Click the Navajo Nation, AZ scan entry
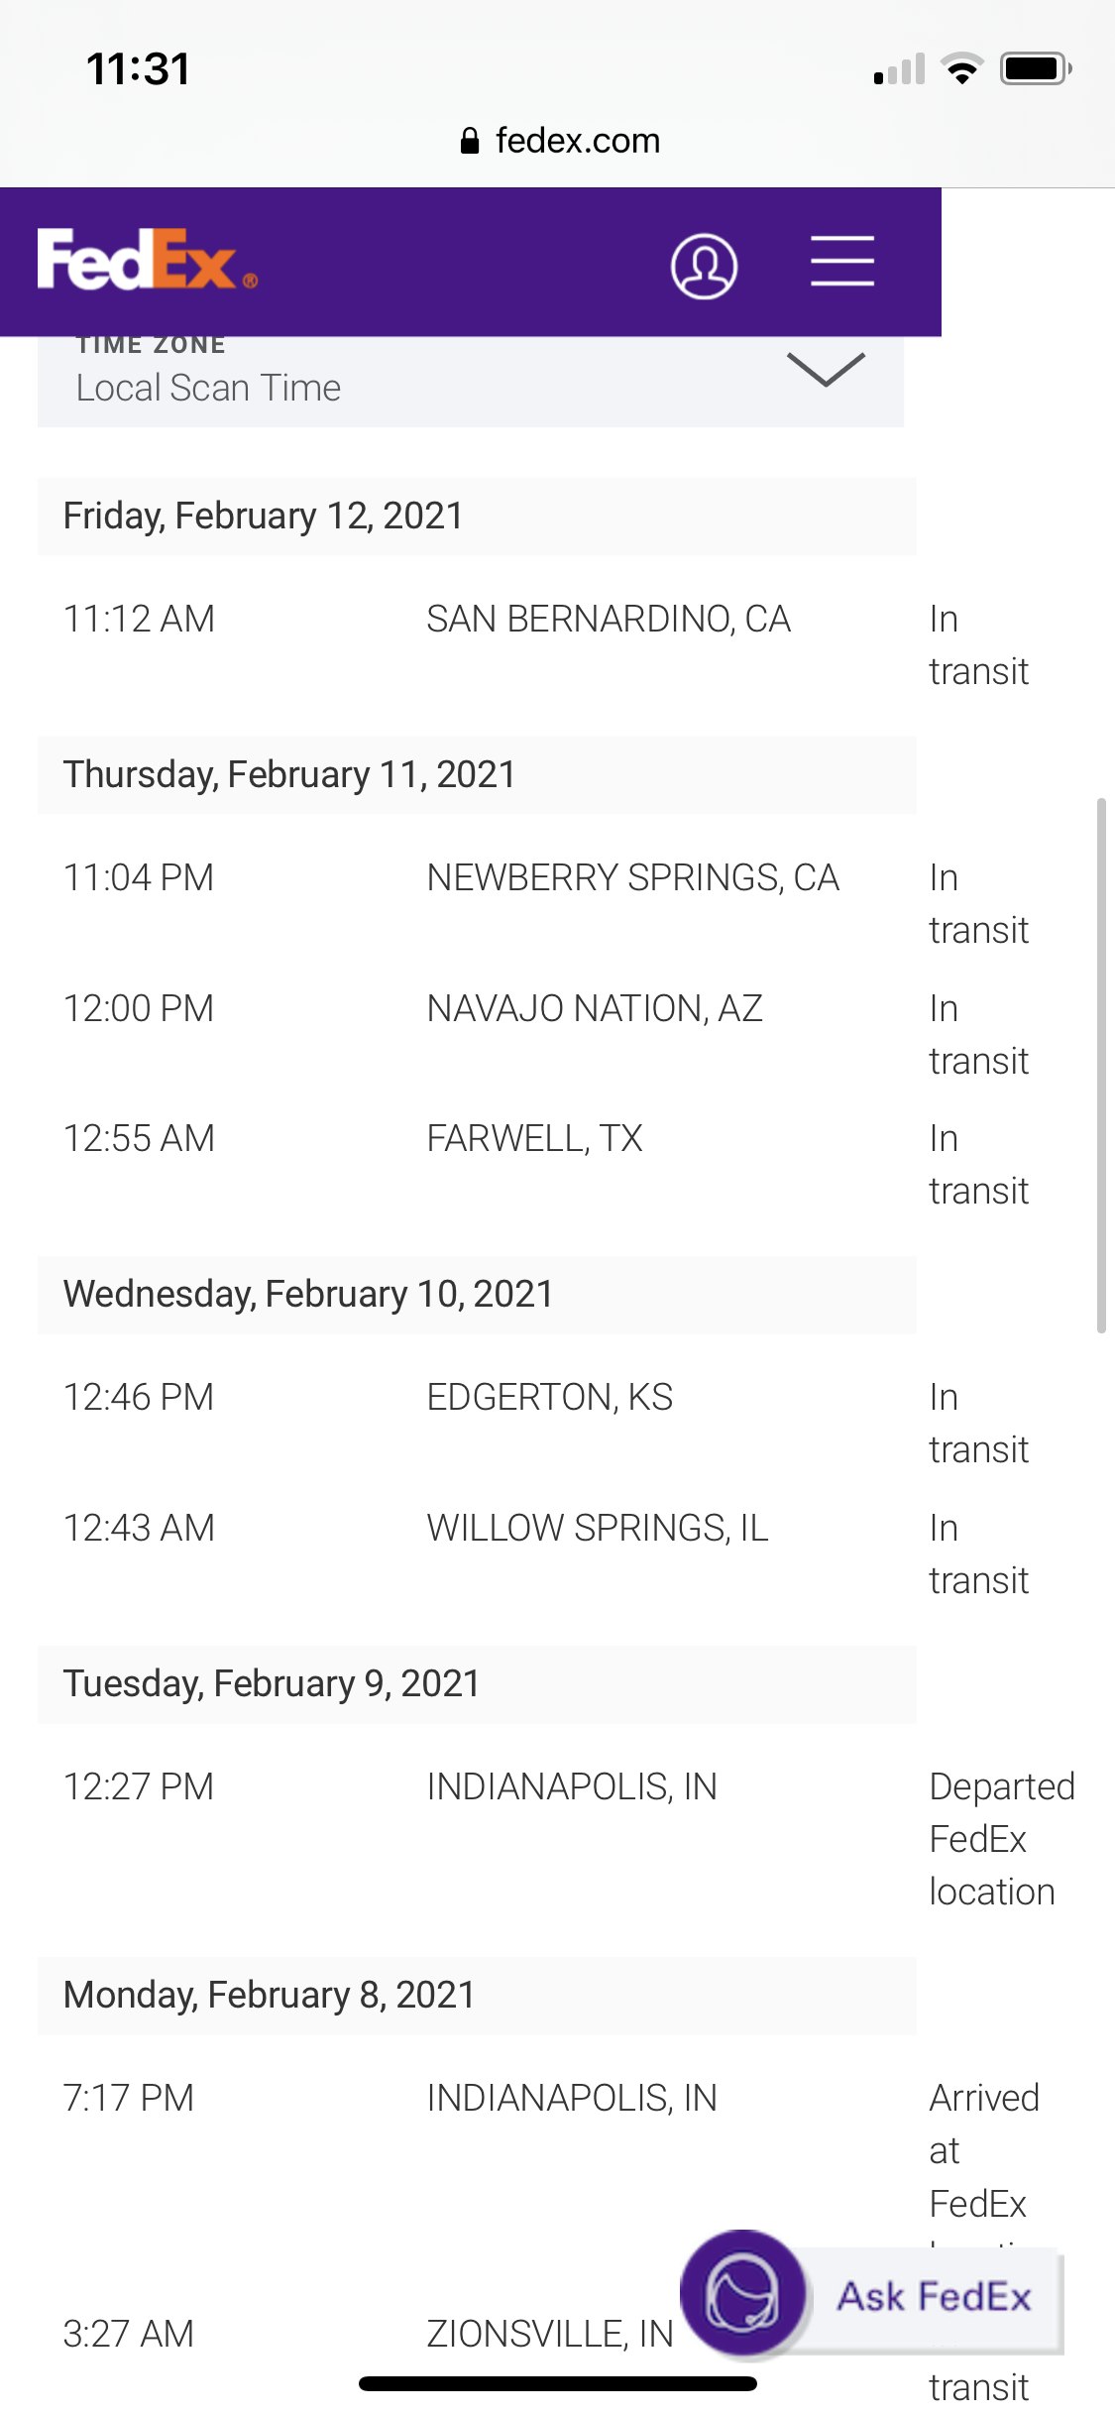The width and height of the screenshot is (1115, 2415). (x=595, y=1009)
